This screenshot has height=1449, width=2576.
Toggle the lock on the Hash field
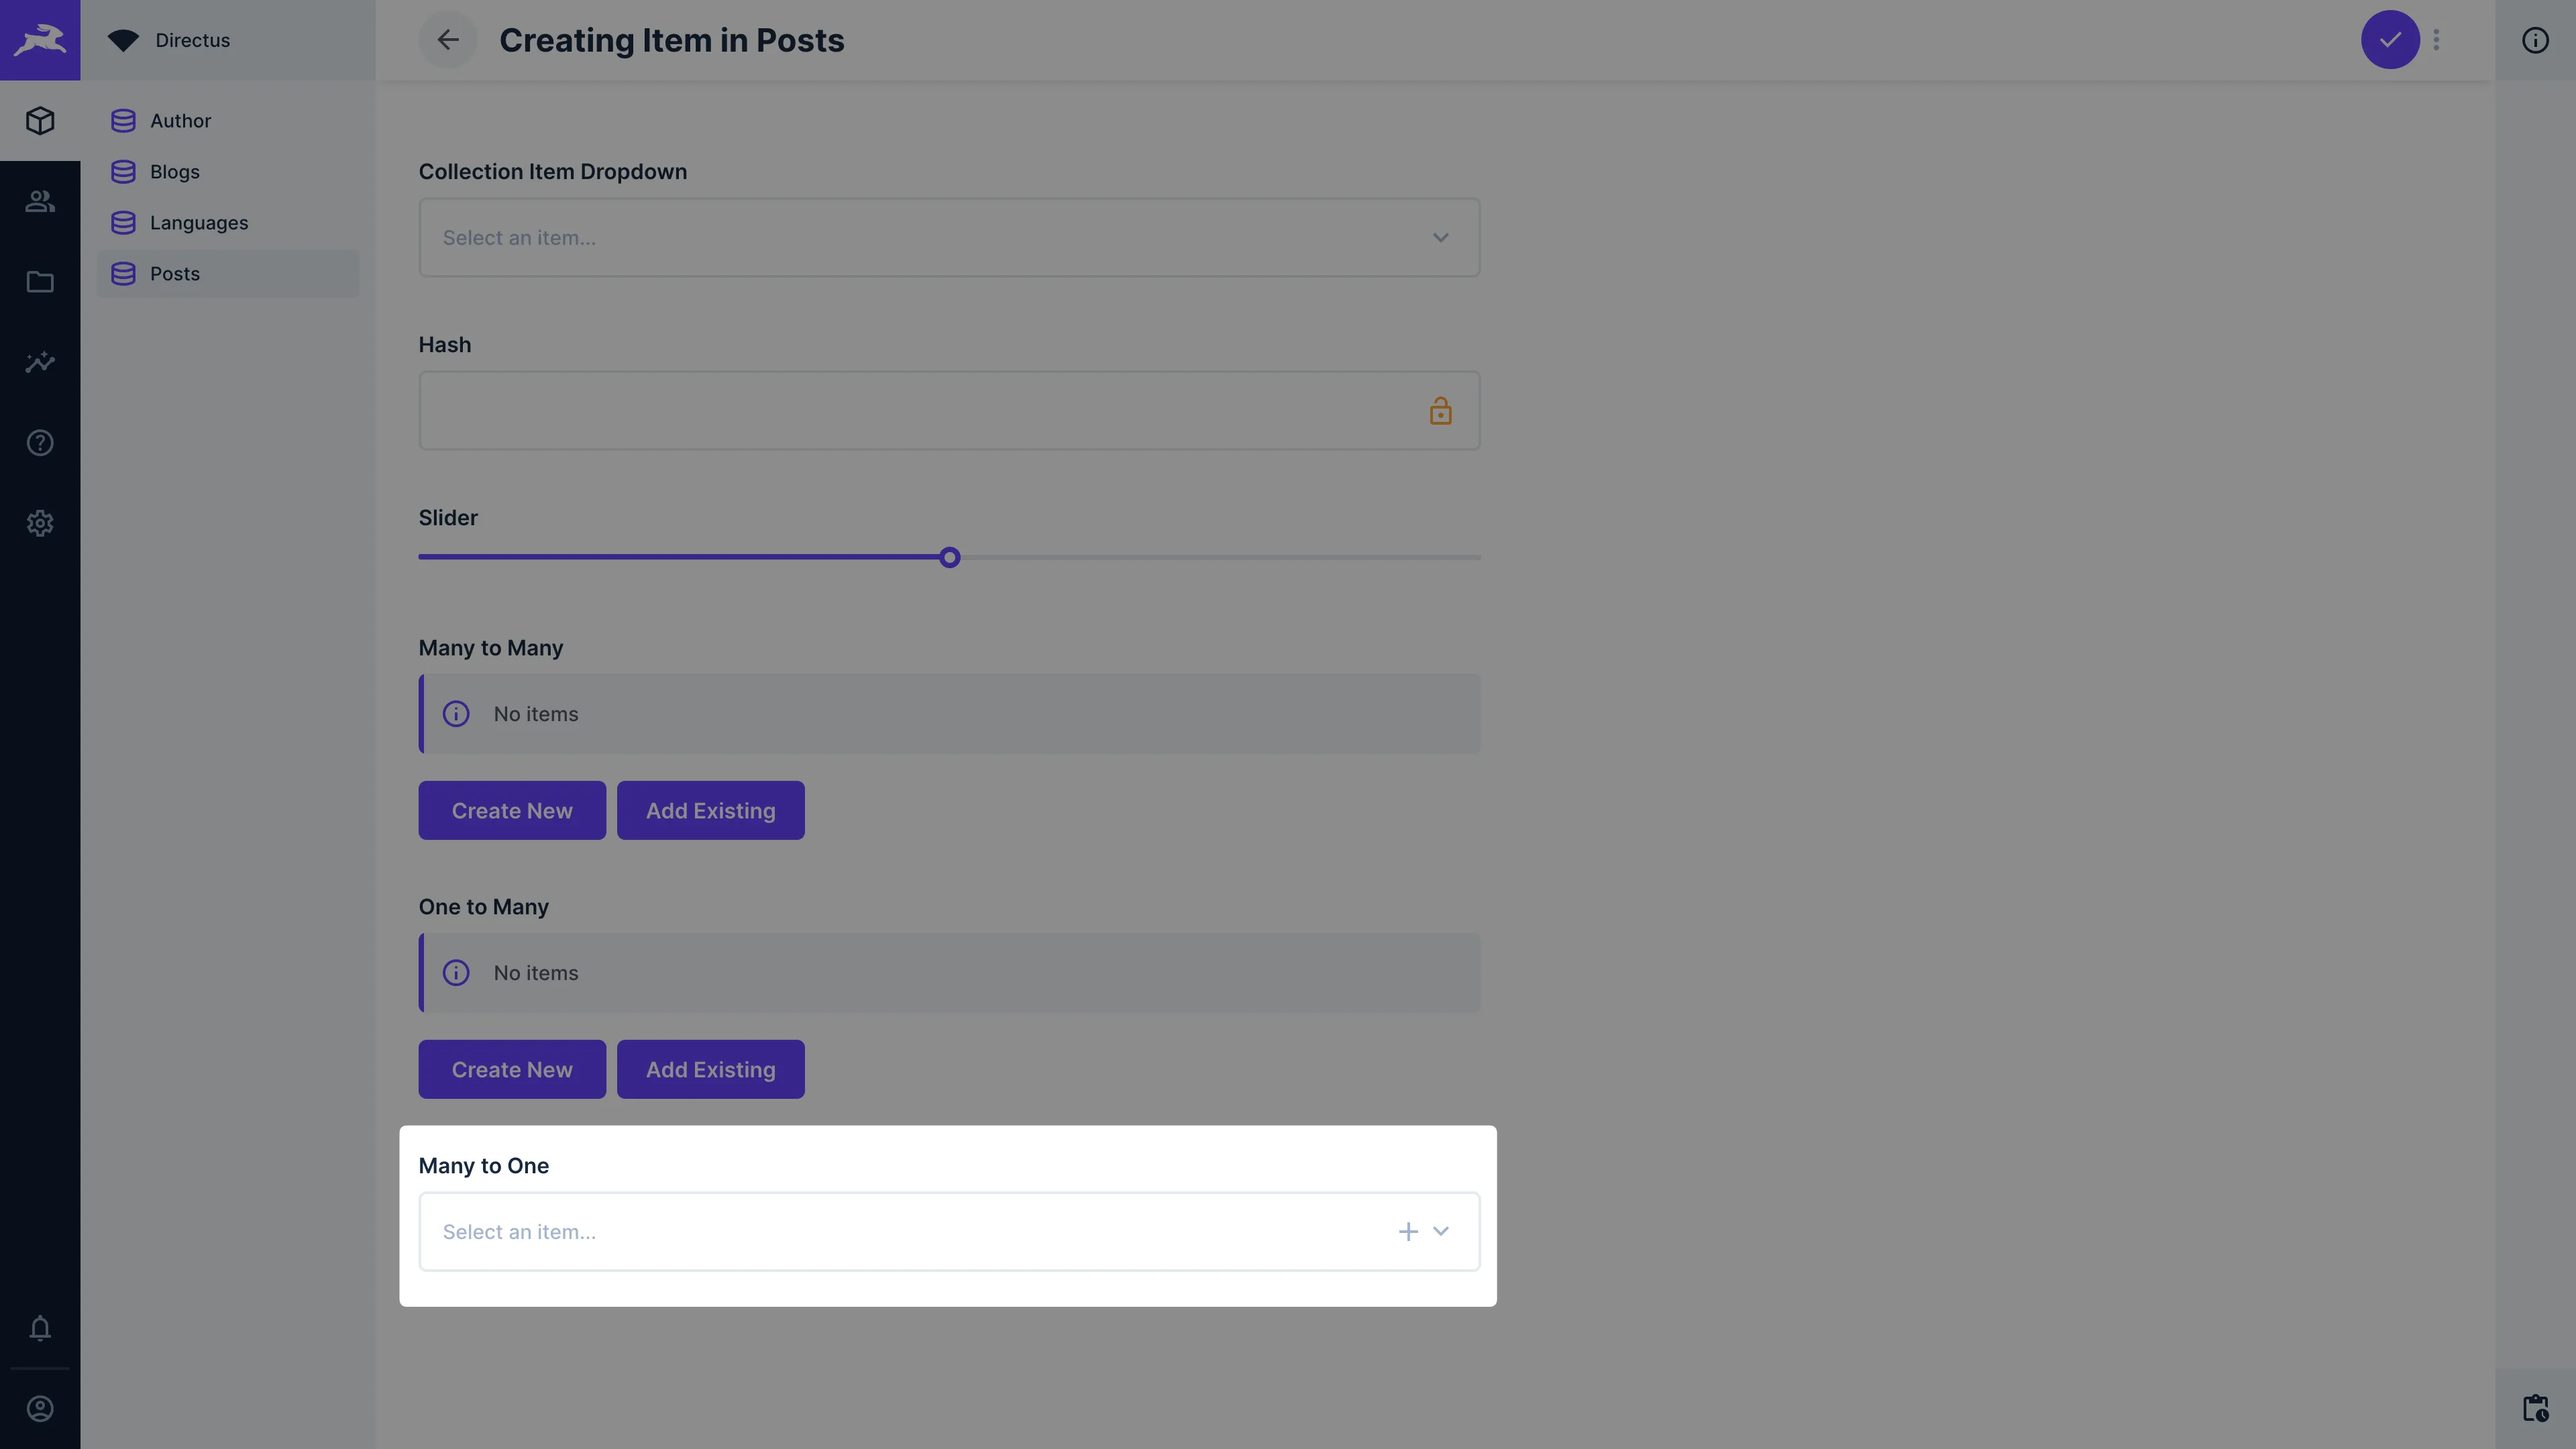[x=1441, y=410]
